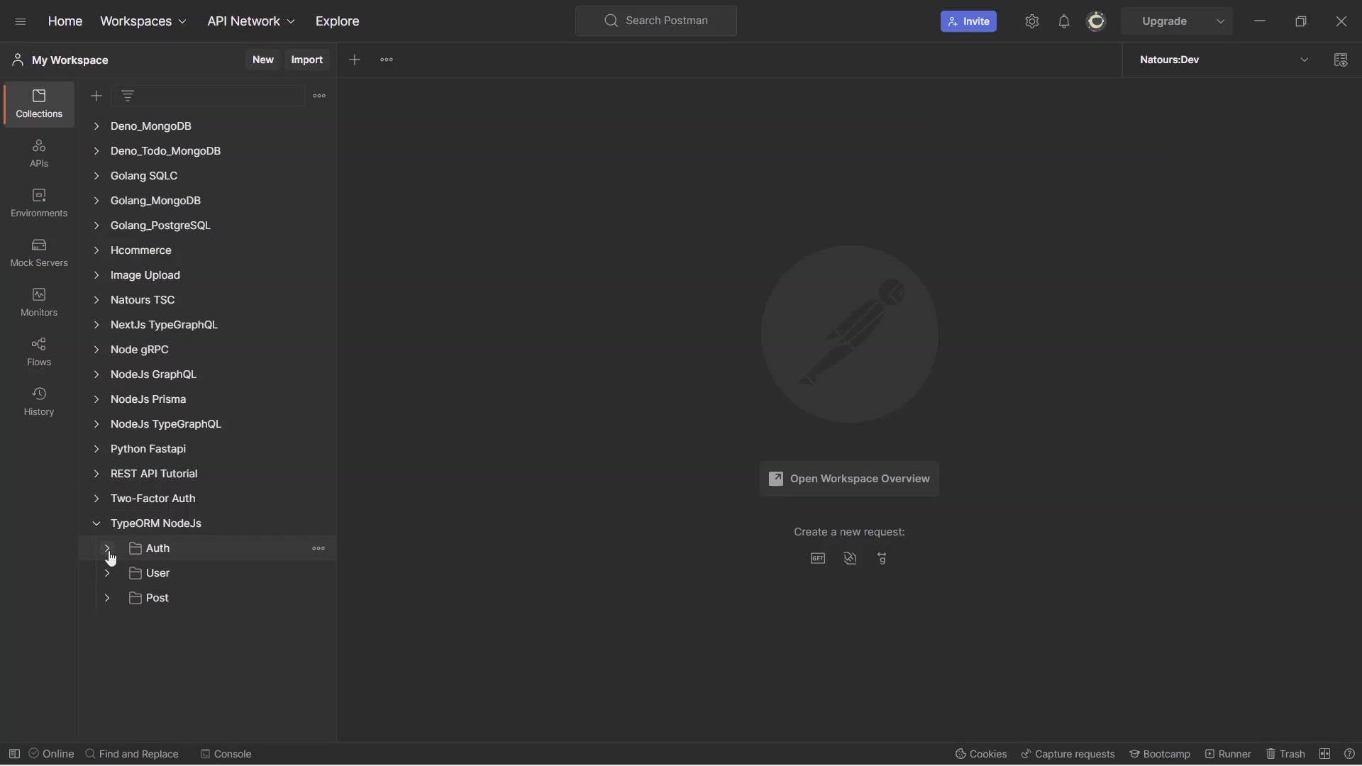Open the Natours:Dev environment selector
Image resolution: width=1362 pixels, height=766 pixels.
coord(1224,60)
